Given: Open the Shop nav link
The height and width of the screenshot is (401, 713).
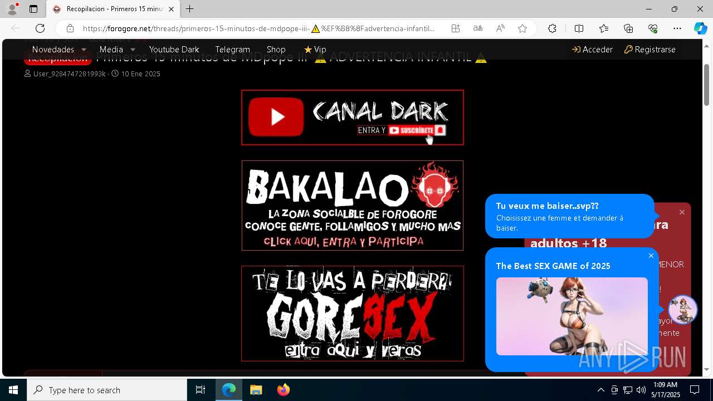Looking at the screenshot, I should coord(276,50).
